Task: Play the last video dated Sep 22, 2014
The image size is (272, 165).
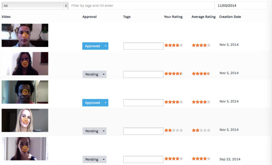Action: pyautogui.click(x=25, y=149)
